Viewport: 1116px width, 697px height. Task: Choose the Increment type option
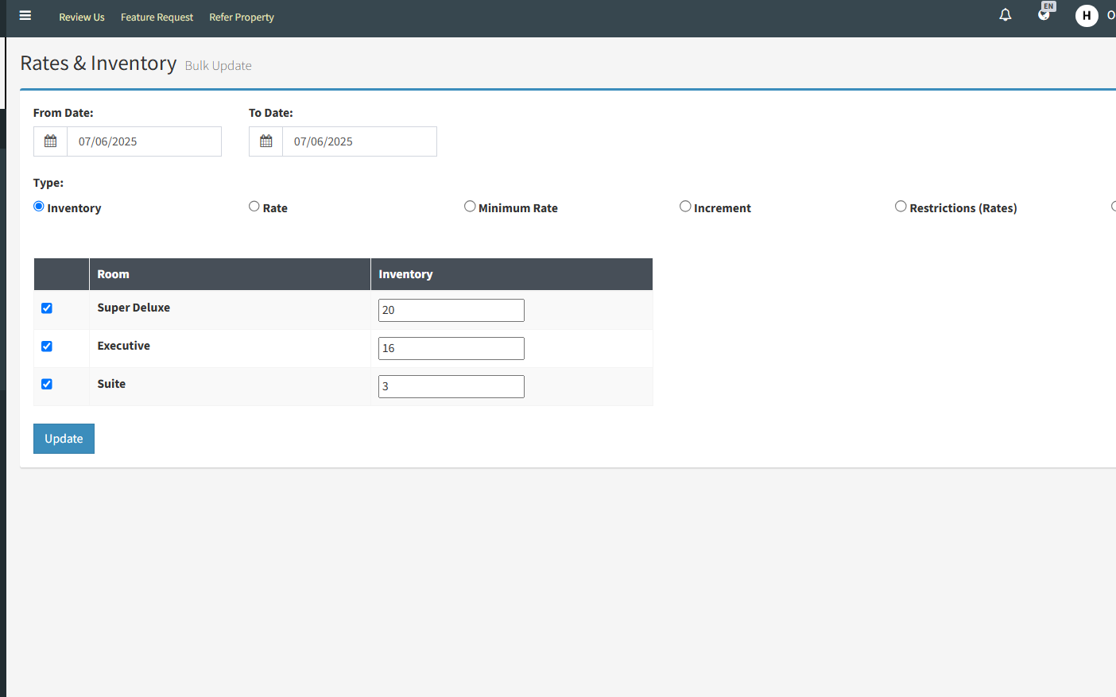[x=685, y=207]
